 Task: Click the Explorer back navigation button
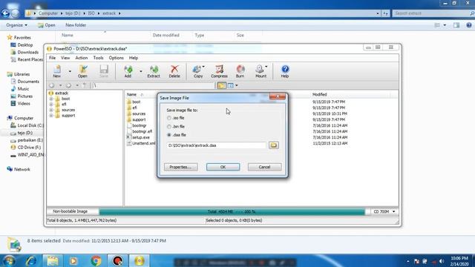[x=5, y=13]
